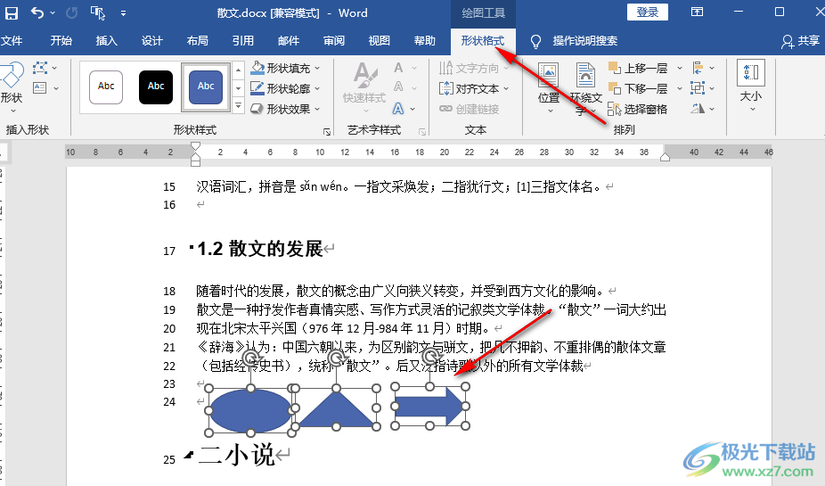Open the 对齐文本 align text menu
825x486 pixels.
point(474,88)
